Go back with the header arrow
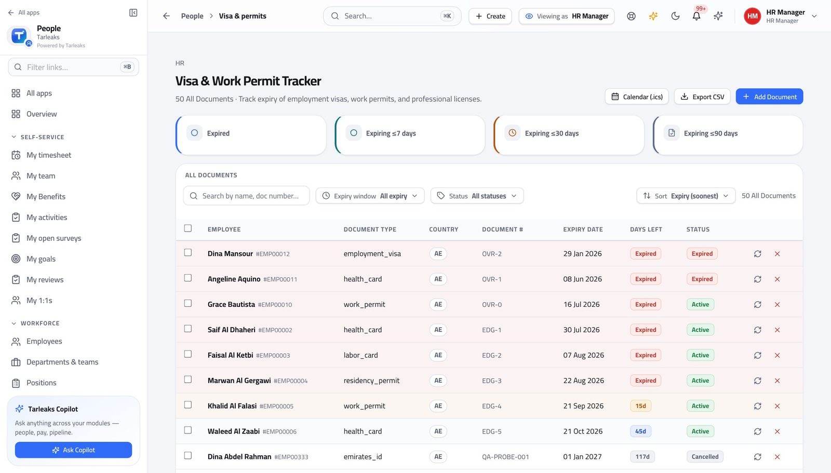This screenshot has width=831, height=473. tap(166, 16)
